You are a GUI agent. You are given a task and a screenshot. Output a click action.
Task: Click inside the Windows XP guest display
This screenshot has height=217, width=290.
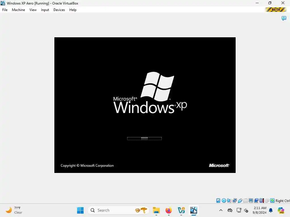(145, 105)
